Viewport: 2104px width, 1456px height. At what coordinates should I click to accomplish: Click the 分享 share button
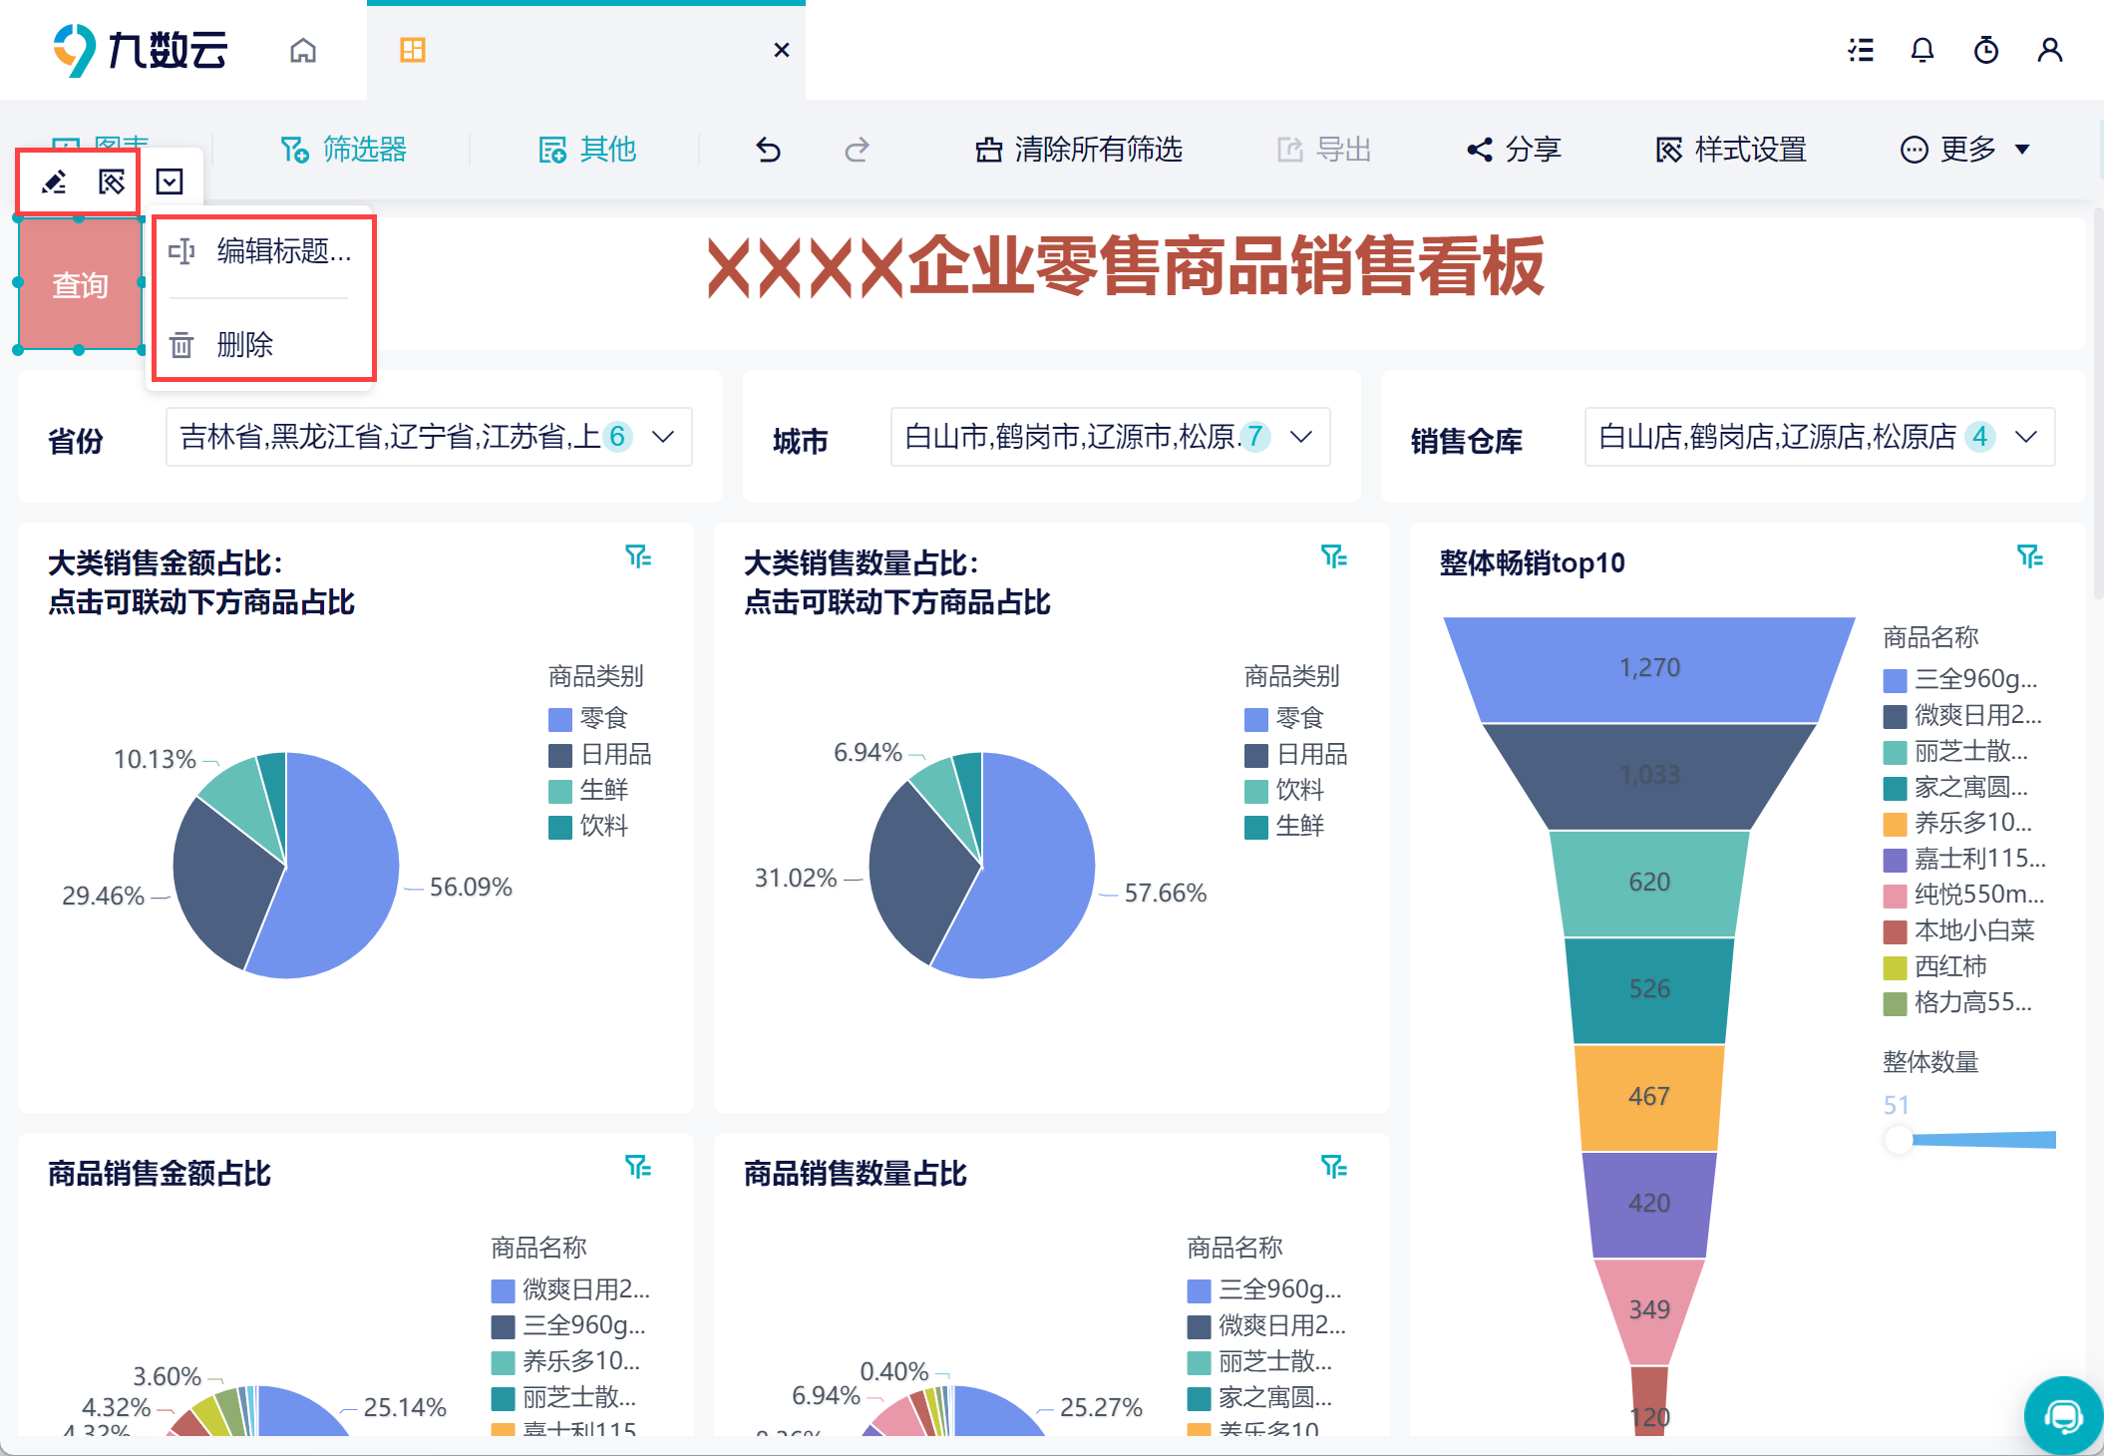(1514, 150)
